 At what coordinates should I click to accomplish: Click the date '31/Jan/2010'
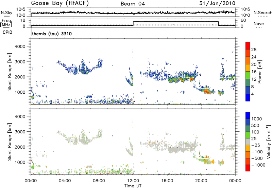(217, 3)
